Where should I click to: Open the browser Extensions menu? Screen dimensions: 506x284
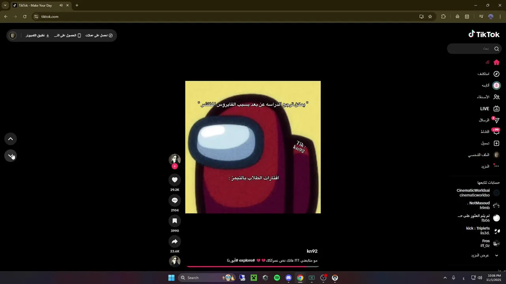tap(443, 17)
